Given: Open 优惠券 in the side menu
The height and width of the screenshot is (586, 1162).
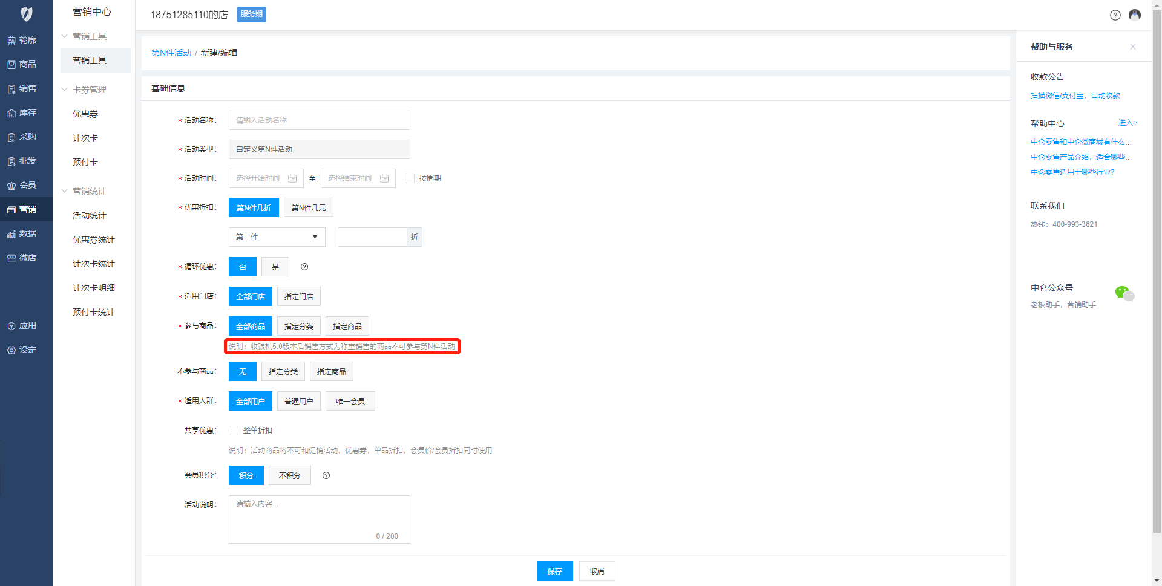Looking at the screenshot, I should [85, 114].
